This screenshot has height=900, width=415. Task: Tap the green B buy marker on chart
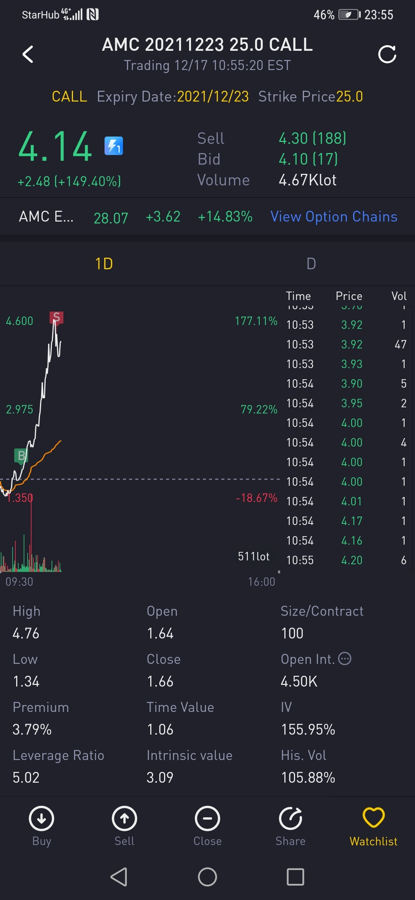click(21, 456)
